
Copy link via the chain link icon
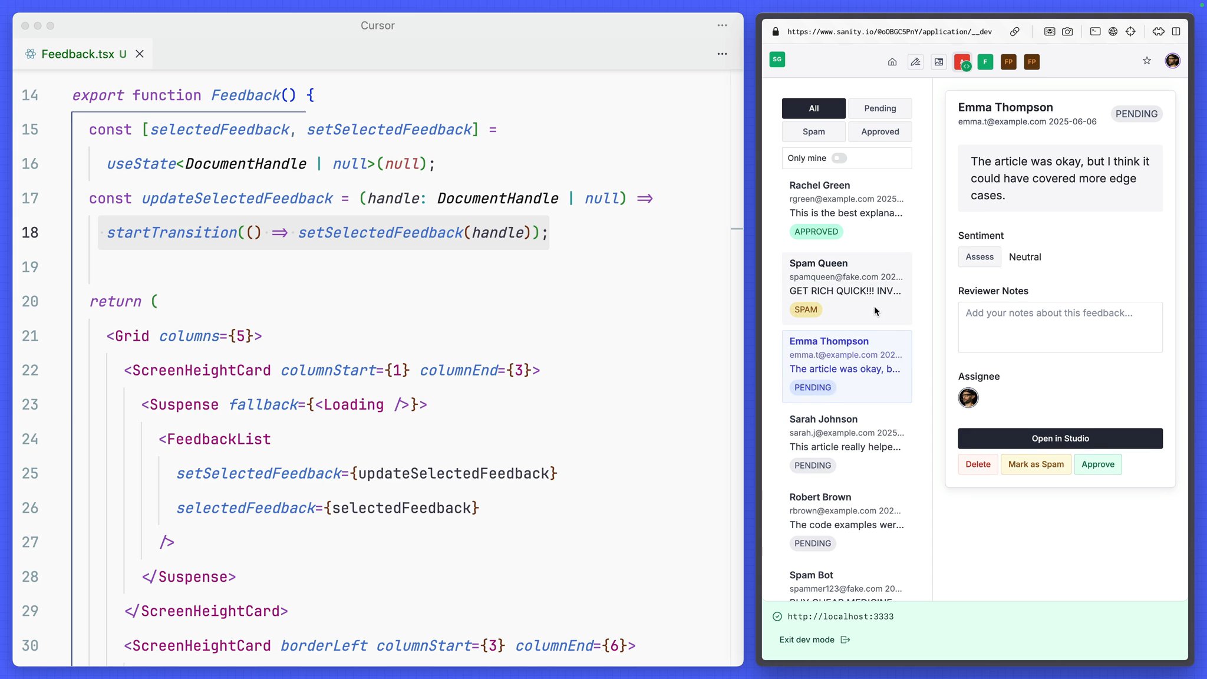coord(1015,32)
